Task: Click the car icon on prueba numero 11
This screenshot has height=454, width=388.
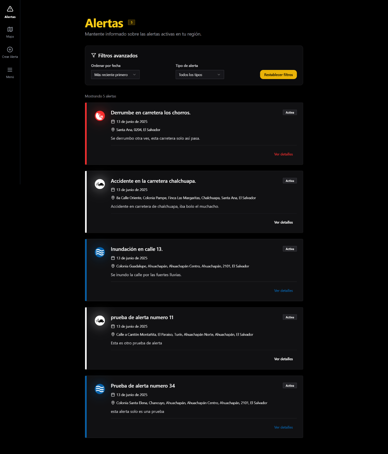Action: pyautogui.click(x=100, y=321)
